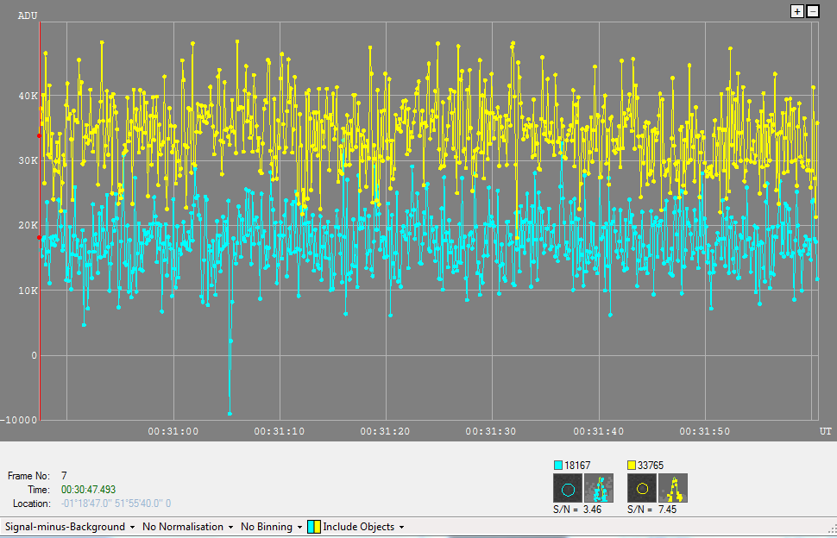Click the yellow color swatch beside 33765
This screenshot has width=837, height=538.
coord(632,466)
